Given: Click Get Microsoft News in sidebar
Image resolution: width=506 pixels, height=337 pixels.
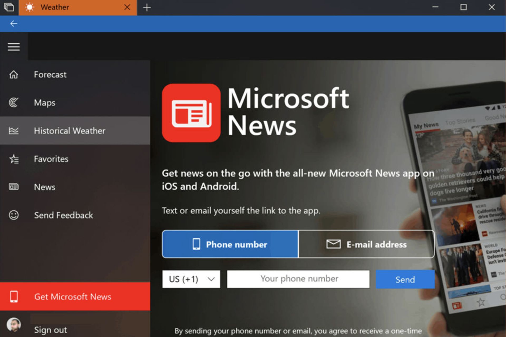Looking at the screenshot, I should click(x=75, y=297).
